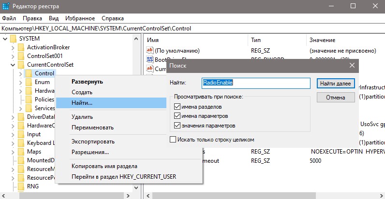The width and height of the screenshot is (385, 199).
Task: Choose Создать in context menu
Action: 111,92
